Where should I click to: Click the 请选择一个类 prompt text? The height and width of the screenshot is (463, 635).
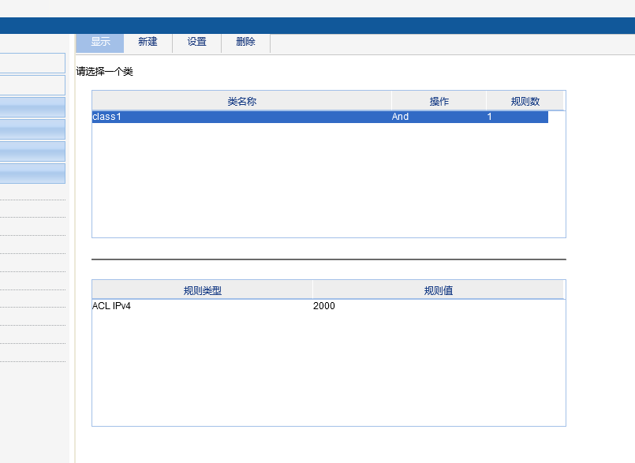104,72
